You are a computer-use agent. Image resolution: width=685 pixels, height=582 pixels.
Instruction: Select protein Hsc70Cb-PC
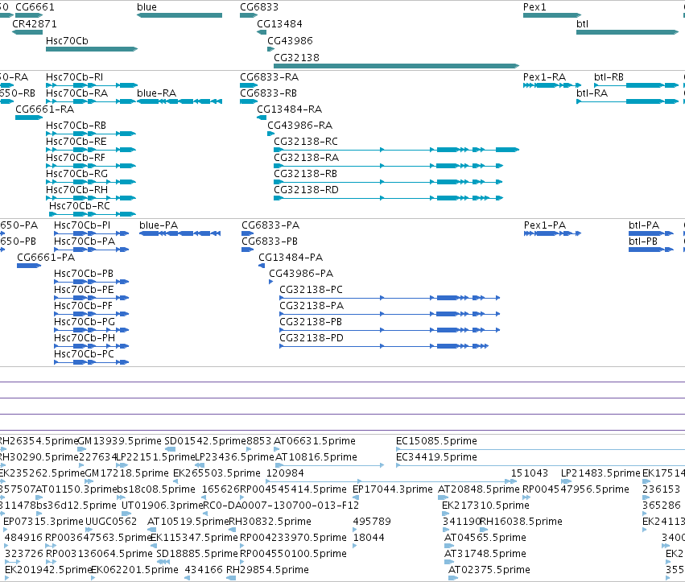(x=91, y=363)
